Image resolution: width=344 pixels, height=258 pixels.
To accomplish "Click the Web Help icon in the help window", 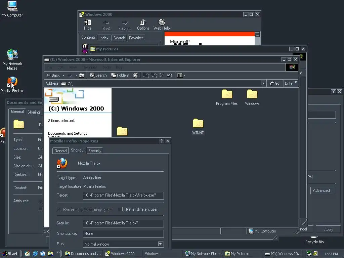I will [x=162, y=23].
